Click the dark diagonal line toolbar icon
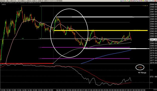Viewport: 157px width, 91px height. (137, 1)
